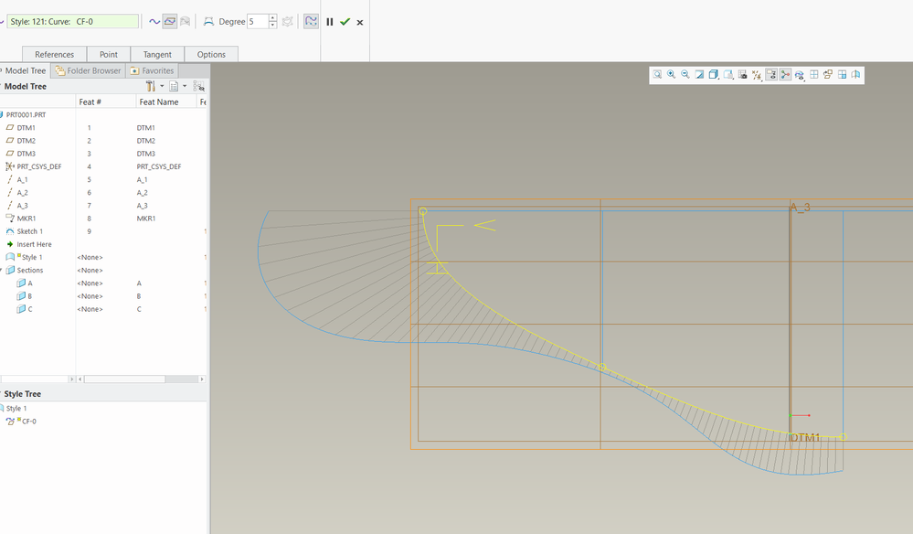The height and width of the screenshot is (534, 913).
Task: Click Zoom Out in the graphics toolbar
Action: click(685, 75)
